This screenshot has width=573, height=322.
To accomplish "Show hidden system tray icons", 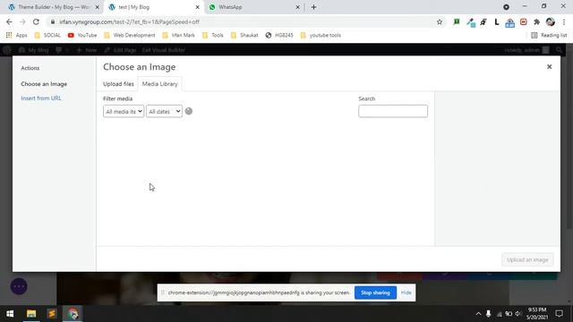I will pyautogui.click(x=478, y=314).
